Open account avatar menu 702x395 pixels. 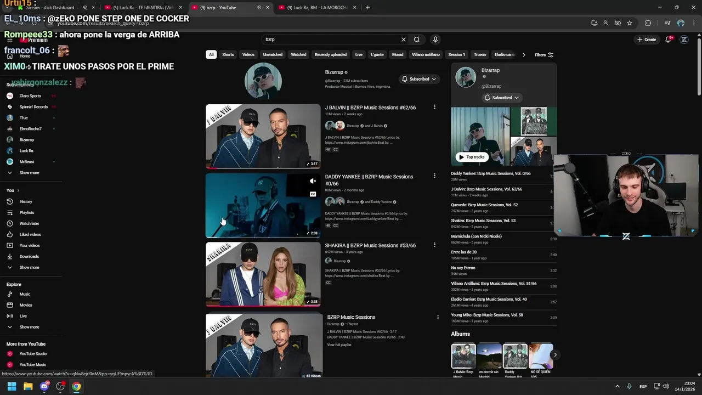(684, 39)
